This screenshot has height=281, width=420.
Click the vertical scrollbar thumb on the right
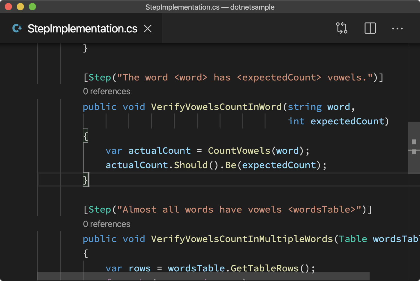[414, 148]
